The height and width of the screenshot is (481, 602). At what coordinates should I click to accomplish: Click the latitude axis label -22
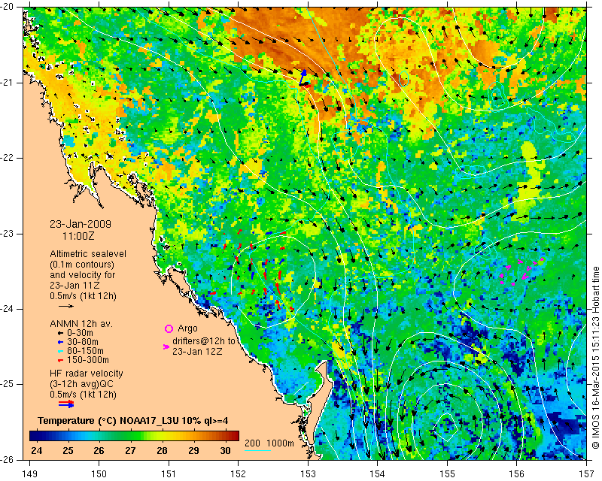pyautogui.click(x=8, y=158)
